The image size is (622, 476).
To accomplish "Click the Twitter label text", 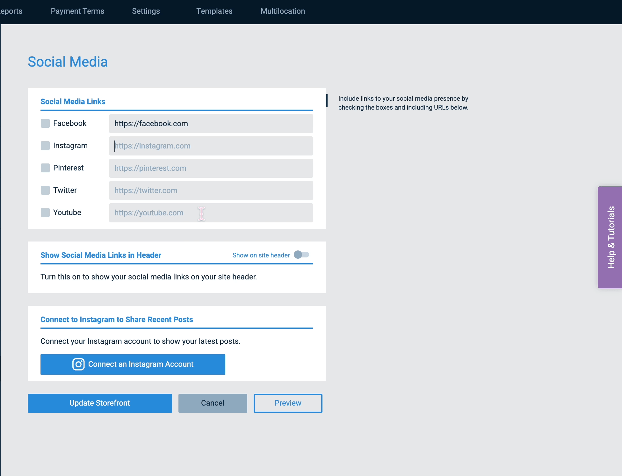I will [x=65, y=190].
